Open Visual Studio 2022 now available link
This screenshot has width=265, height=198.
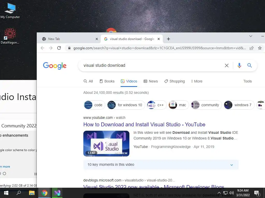154,186
